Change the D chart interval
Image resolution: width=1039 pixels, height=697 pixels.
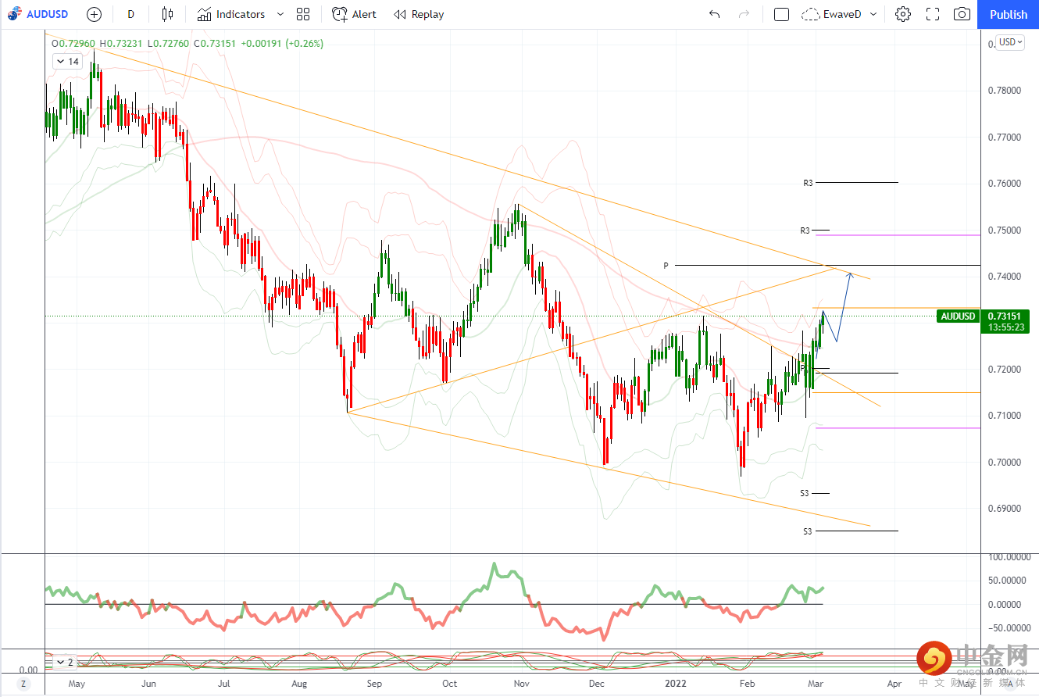click(x=130, y=14)
